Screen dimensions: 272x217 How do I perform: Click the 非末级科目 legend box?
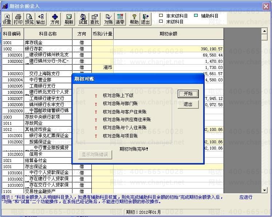[161, 15]
